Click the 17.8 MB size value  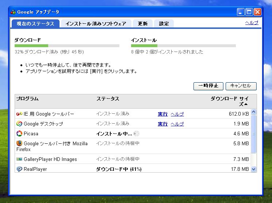coord(240,169)
